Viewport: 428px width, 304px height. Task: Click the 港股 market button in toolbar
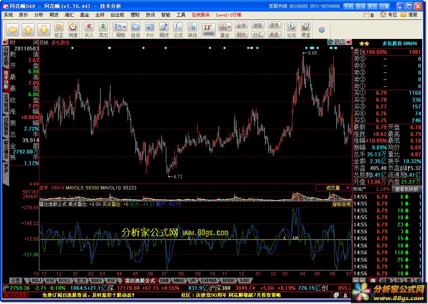point(258,25)
